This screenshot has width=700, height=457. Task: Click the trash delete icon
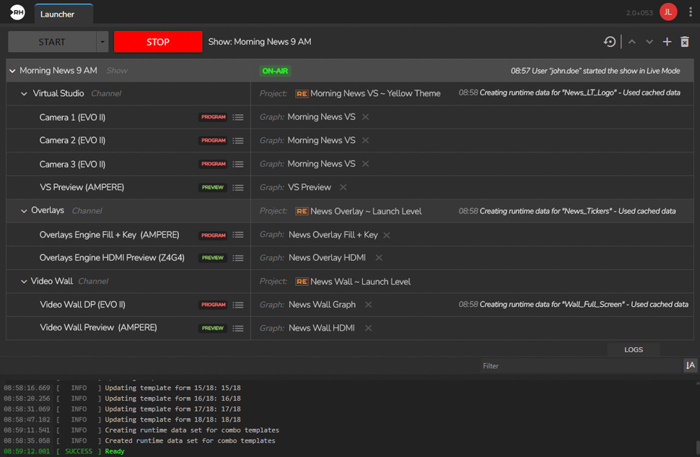(685, 42)
